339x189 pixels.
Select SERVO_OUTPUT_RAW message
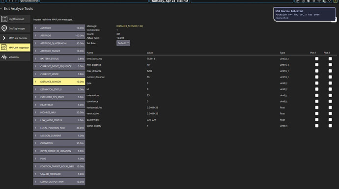coord(59,182)
